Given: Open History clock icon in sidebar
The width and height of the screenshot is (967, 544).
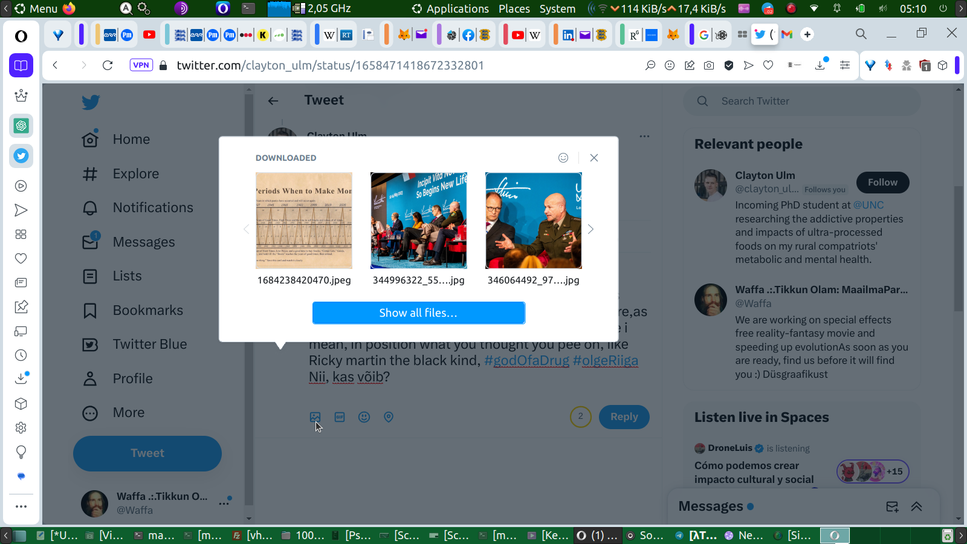Looking at the screenshot, I should point(21,355).
